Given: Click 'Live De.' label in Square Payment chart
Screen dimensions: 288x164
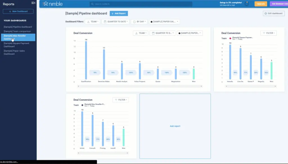Looking at the screenshot, I should pyautogui.click(x=240, y=81).
